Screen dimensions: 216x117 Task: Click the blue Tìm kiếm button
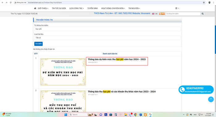[x=39, y=44]
